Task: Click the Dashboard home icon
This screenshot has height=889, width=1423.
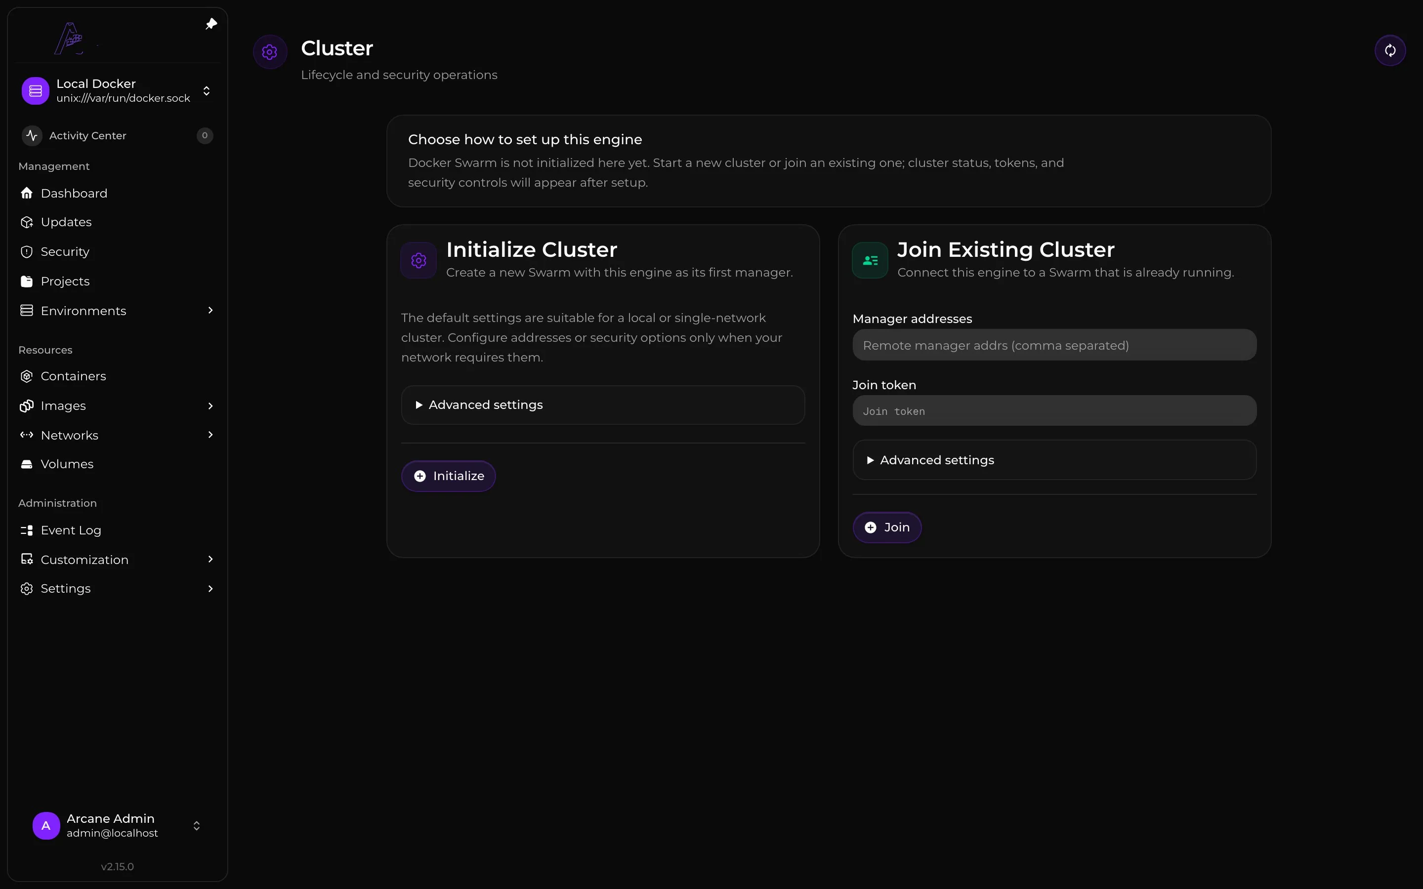Action: click(x=27, y=193)
